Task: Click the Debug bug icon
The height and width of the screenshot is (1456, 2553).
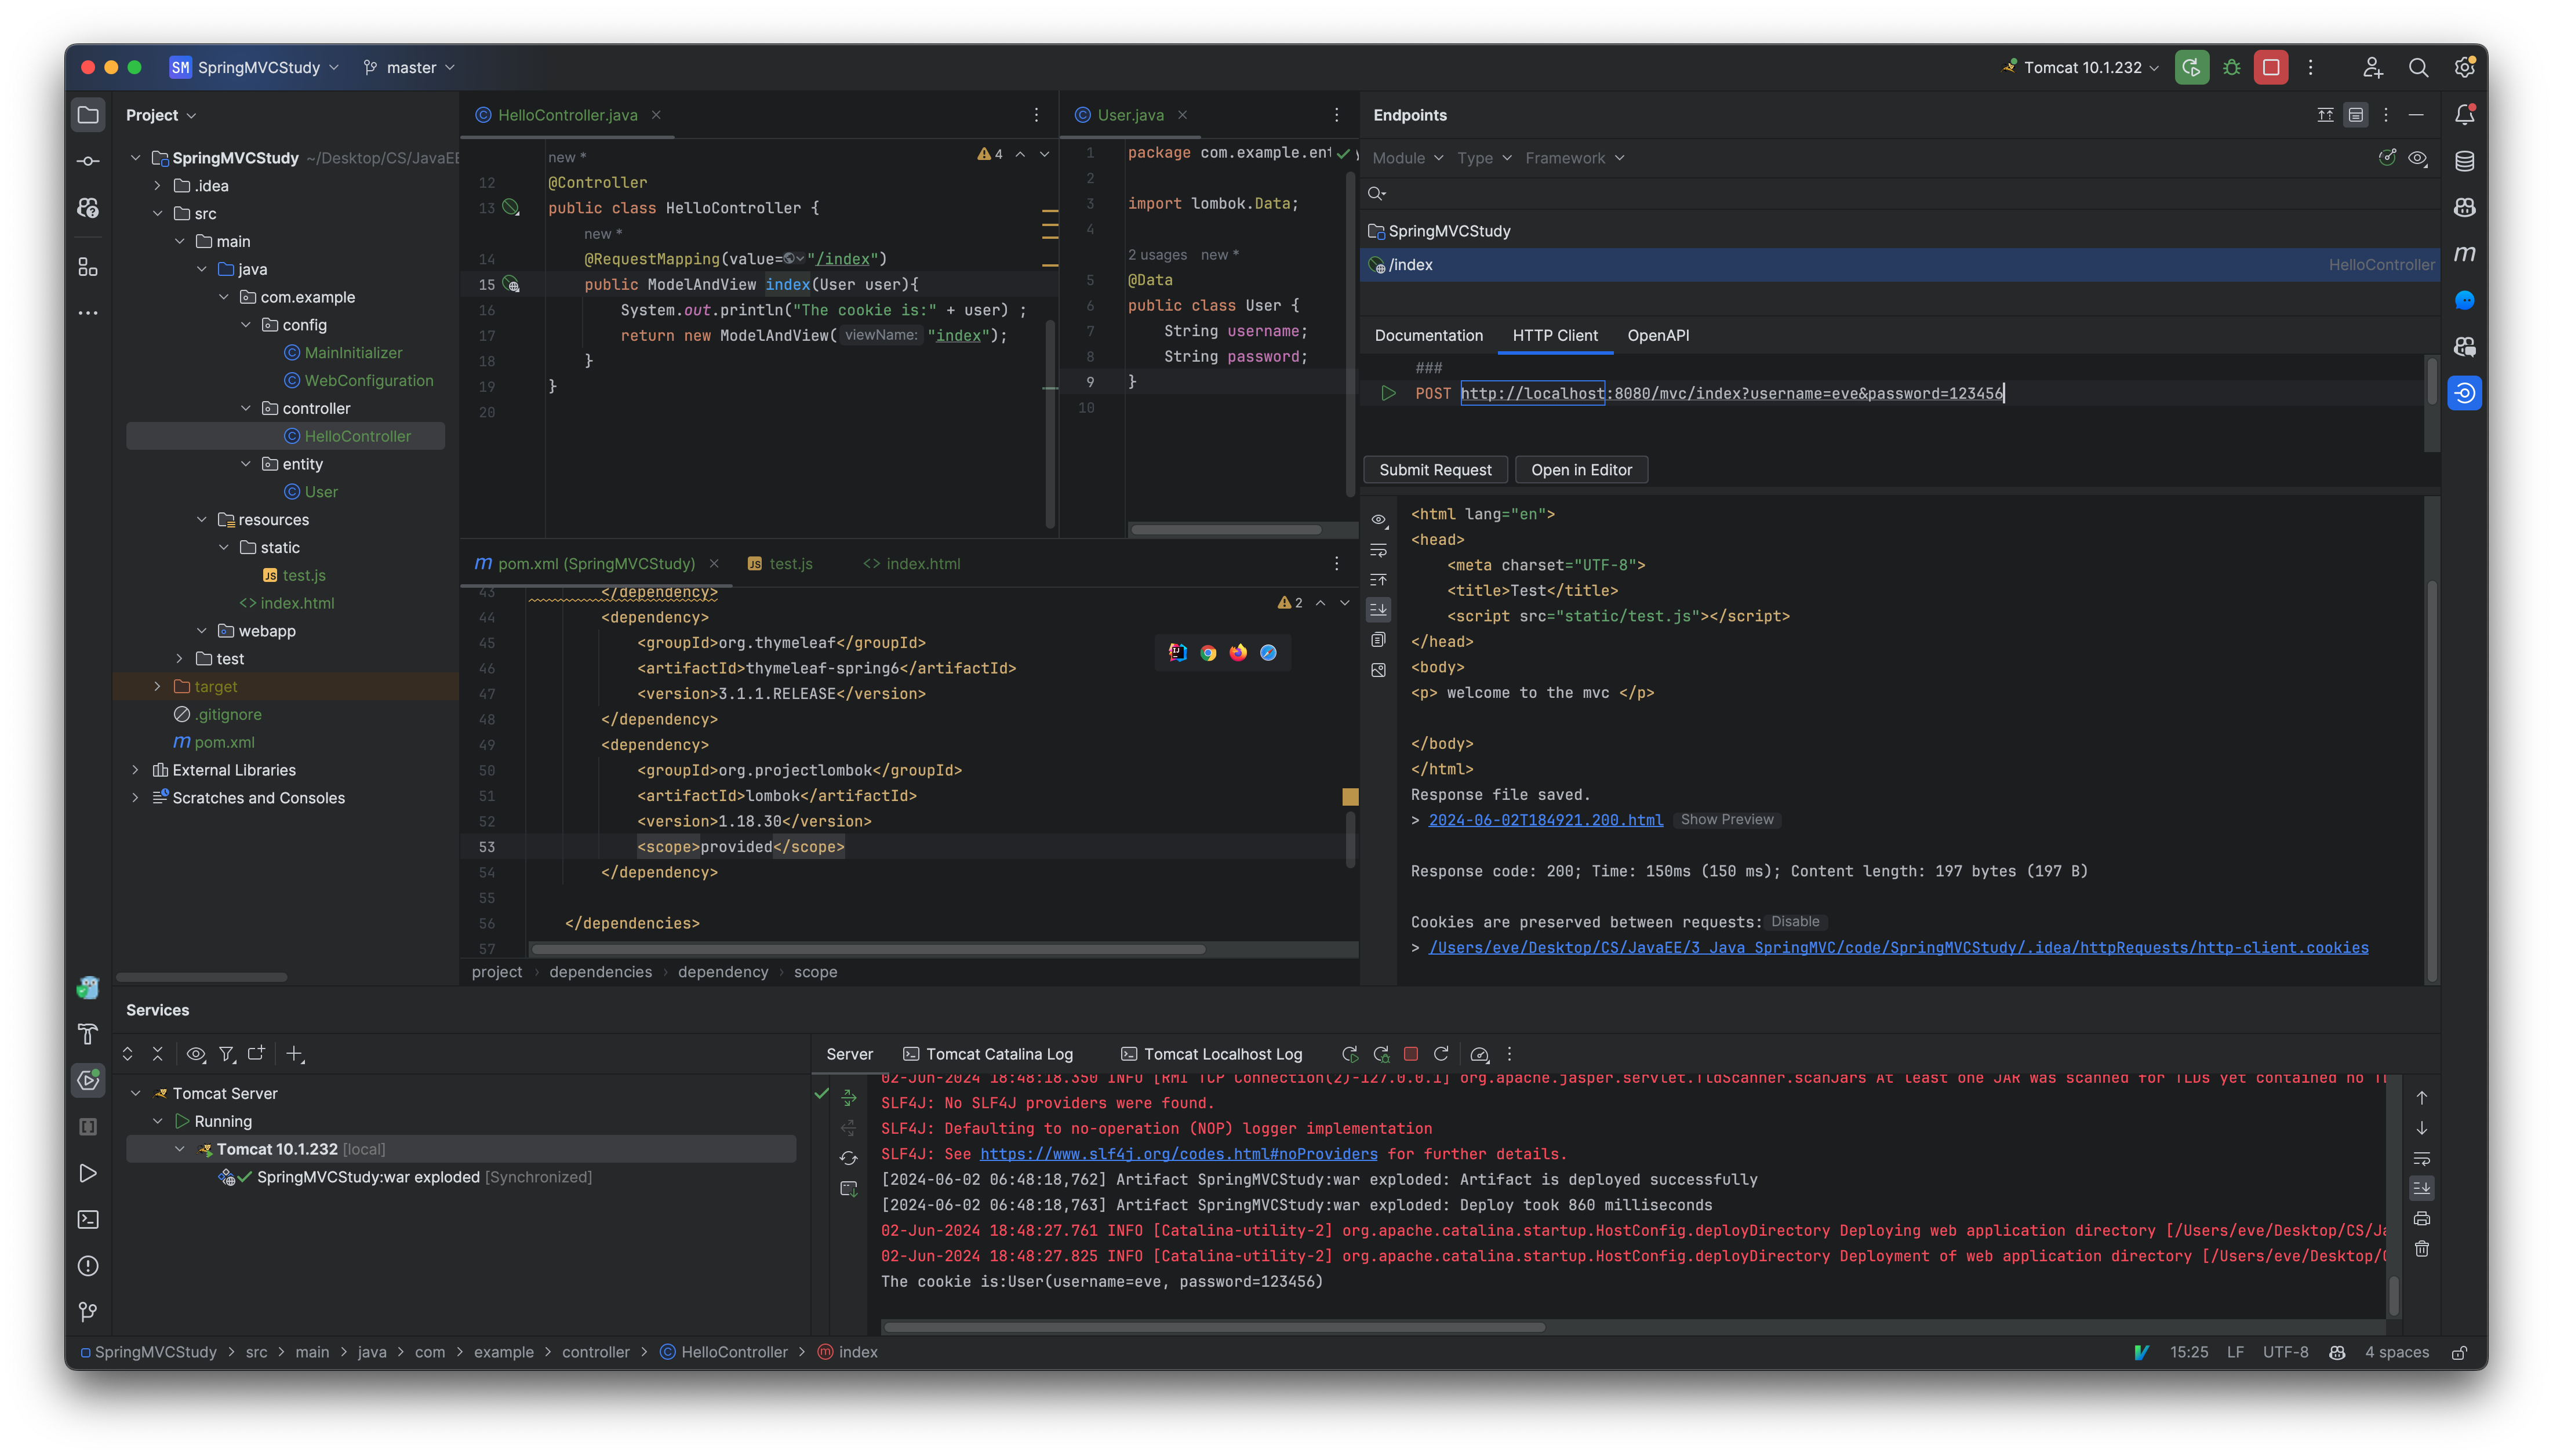Action: (2231, 67)
